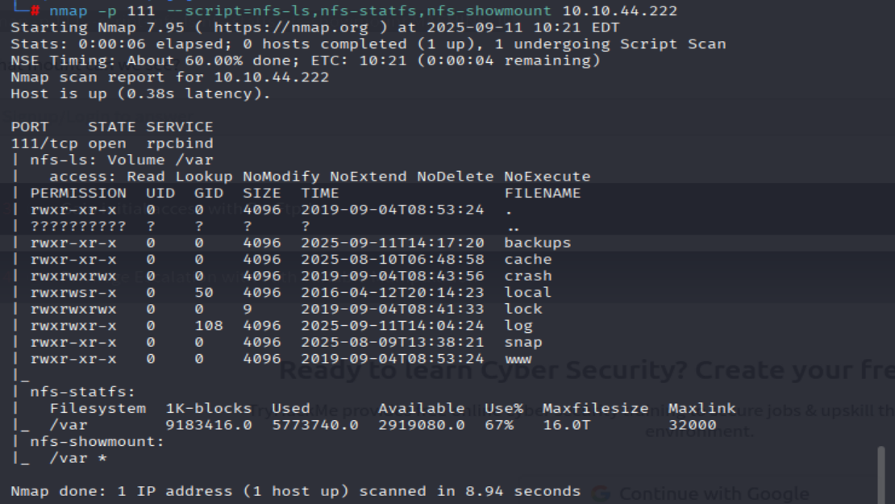Click the Maxfilesize column header
The image size is (895, 504).
tap(595, 408)
